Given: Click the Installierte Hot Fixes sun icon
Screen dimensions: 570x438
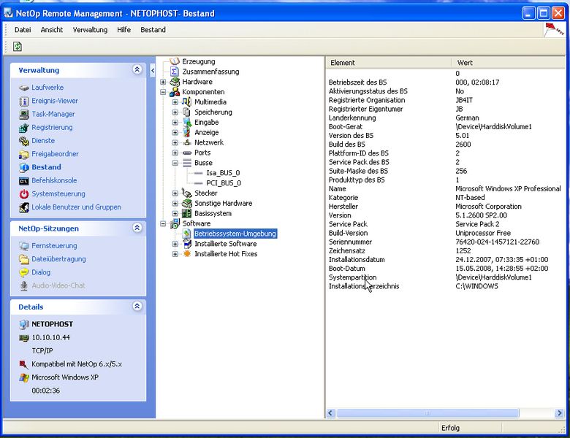Looking at the screenshot, I should pos(187,254).
